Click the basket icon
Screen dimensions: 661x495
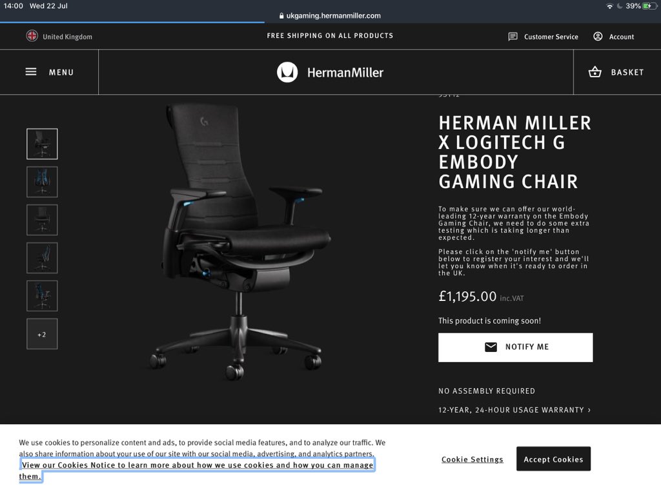595,72
